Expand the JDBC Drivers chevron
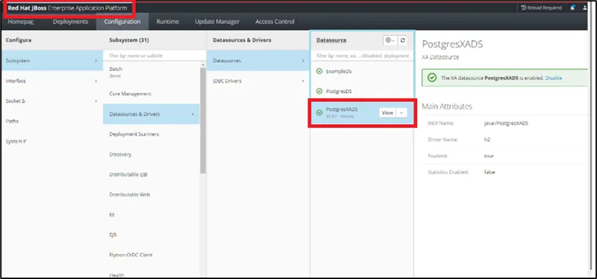 pos(303,81)
